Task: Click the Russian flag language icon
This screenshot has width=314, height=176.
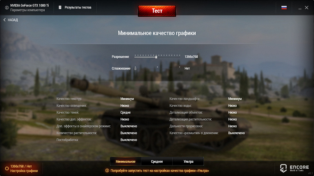Action: point(284,8)
